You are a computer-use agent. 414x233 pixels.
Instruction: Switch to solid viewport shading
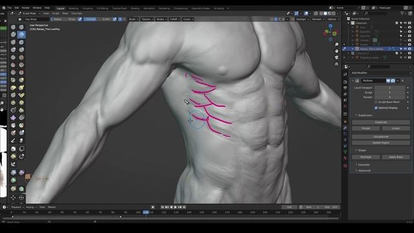point(325,14)
